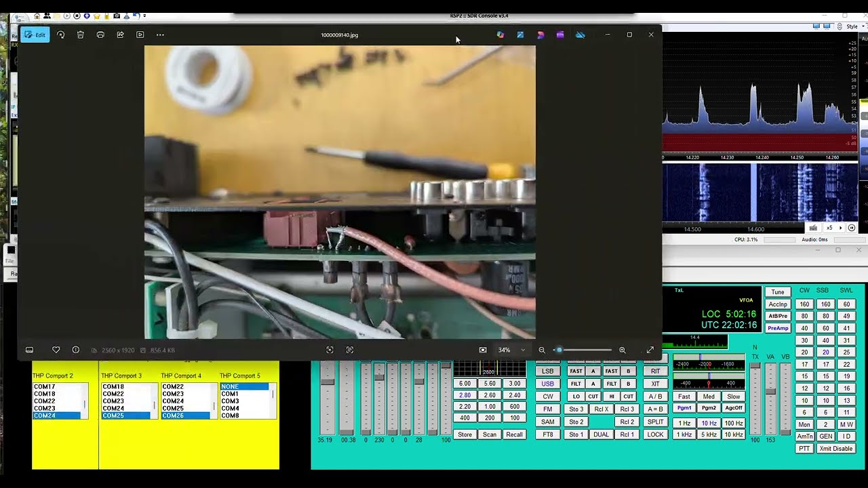Start a slideshow from the photo viewer toolbar
Viewport: 868px width, 488px height.
140,35
